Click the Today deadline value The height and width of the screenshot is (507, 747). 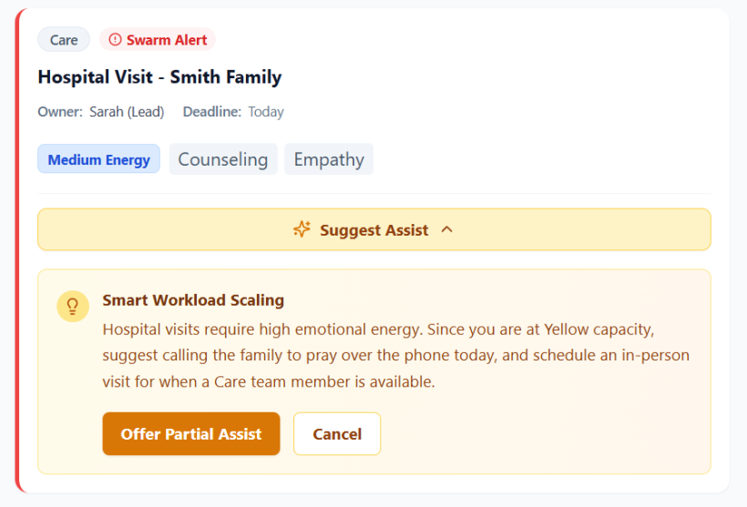coord(266,112)
